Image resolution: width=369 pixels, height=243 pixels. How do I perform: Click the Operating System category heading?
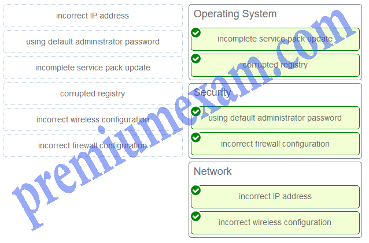235,14
